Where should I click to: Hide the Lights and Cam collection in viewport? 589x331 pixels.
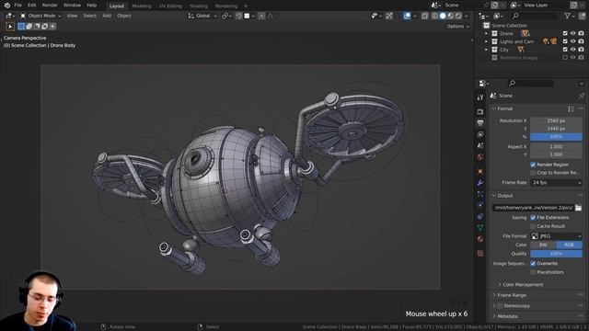[x=572, y=41]
